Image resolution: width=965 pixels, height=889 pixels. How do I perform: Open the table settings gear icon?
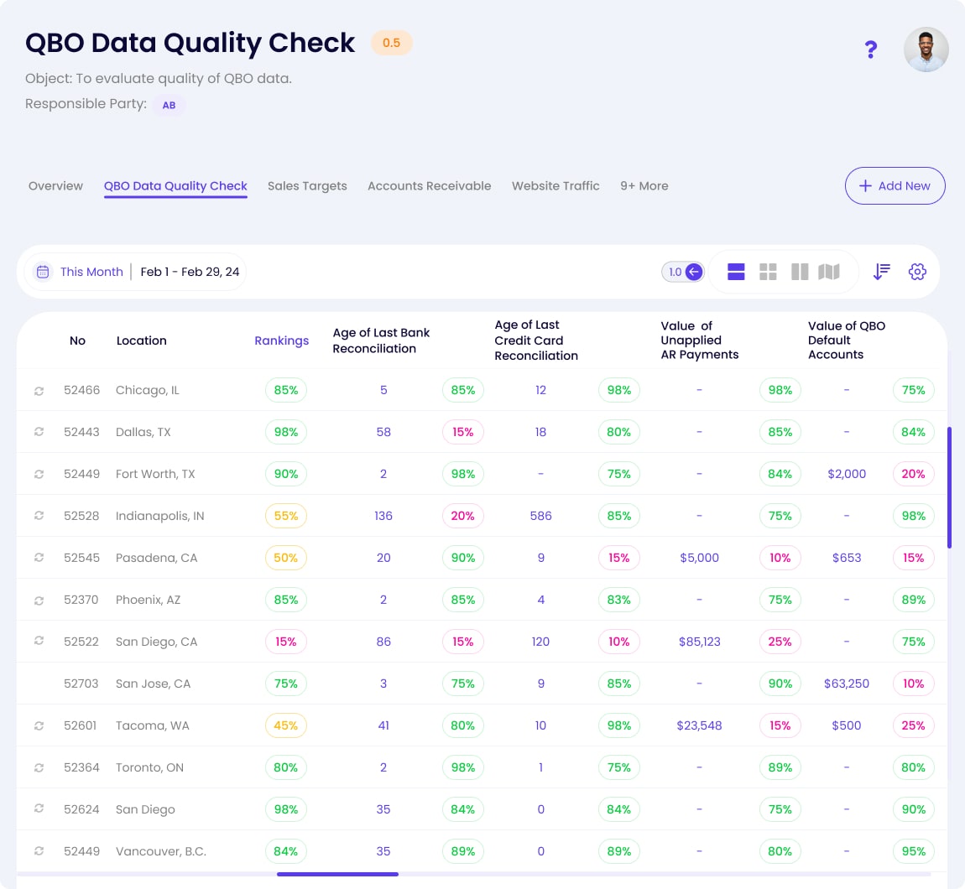pos(917,272)
